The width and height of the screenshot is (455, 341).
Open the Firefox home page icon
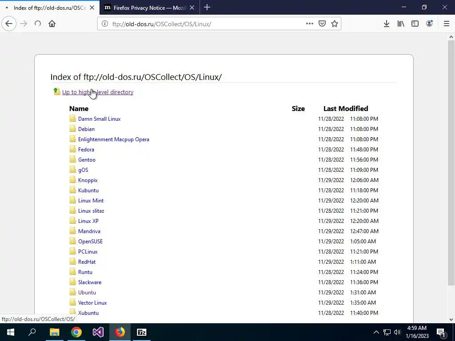pyautogui.click(x=52, y=24)
